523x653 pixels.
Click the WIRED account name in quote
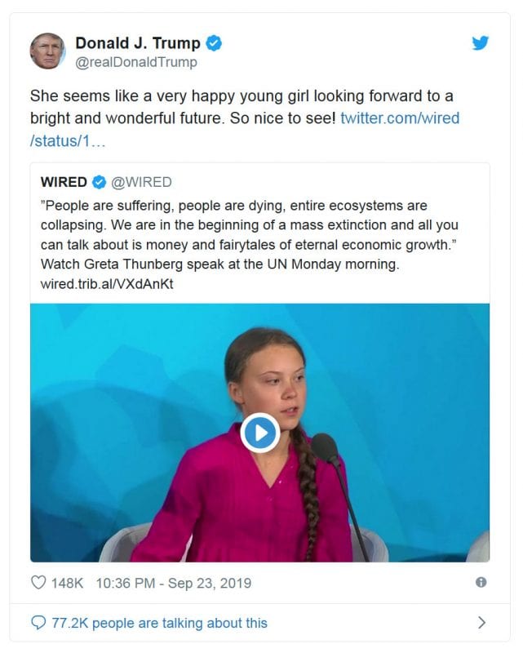point(64,182)
